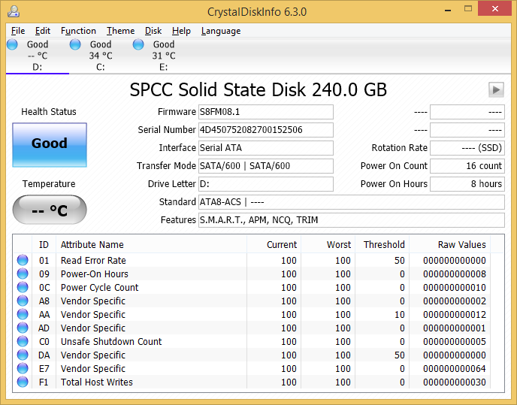517x405 pixels.
Task: Click the ID column header
Action: coord(44,244)
